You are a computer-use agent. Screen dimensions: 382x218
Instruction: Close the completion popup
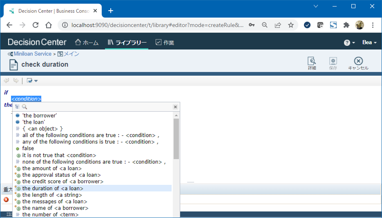175,107
